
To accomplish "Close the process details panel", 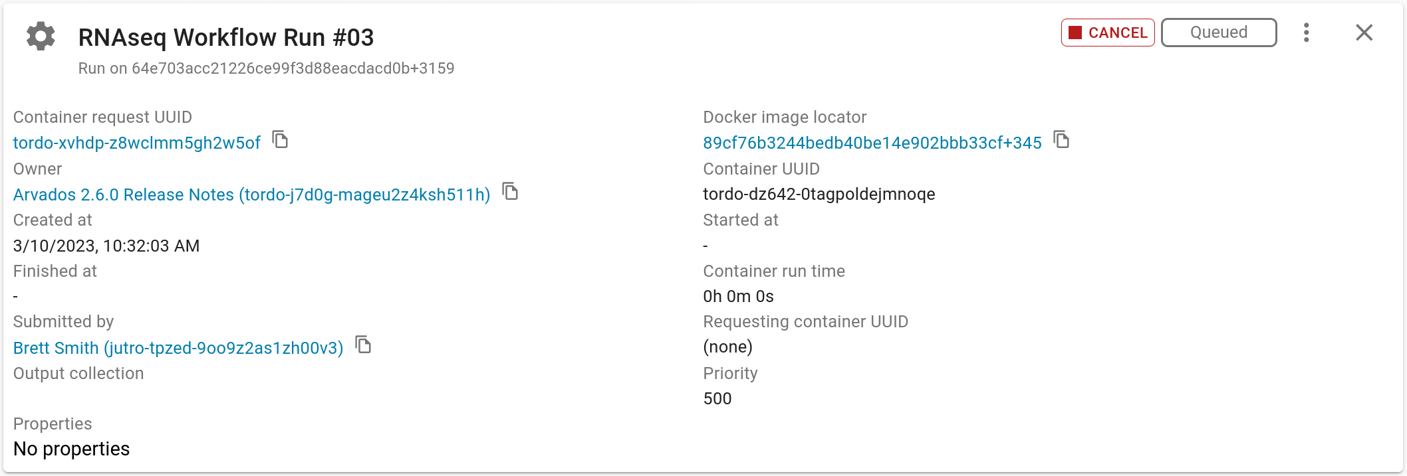I will point(1364,33).
